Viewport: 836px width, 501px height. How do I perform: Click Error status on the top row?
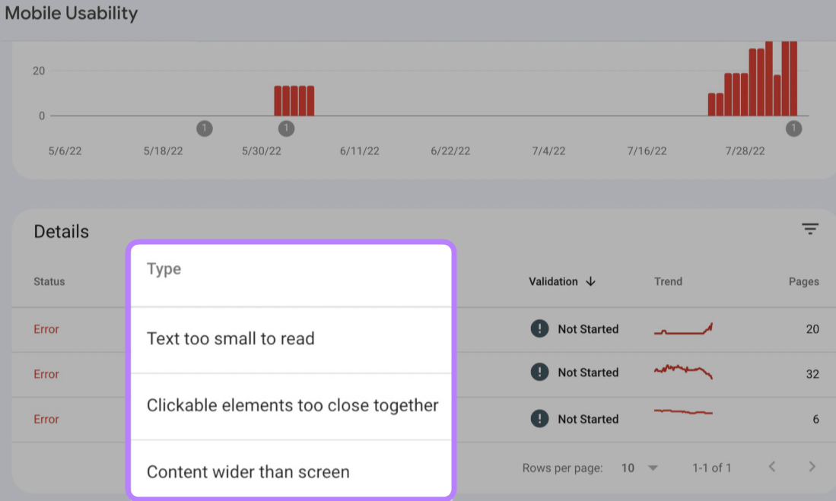(46, 328)
